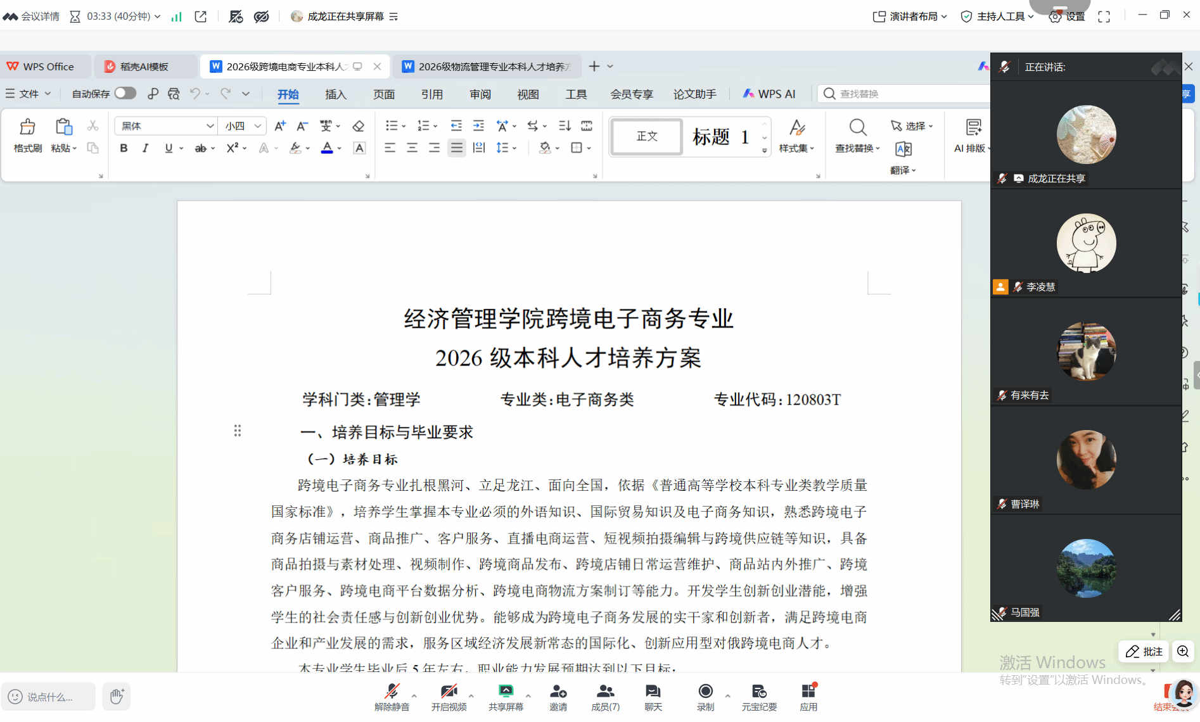
Task: Toggle Bold formatting
Action: pos(124,148)
